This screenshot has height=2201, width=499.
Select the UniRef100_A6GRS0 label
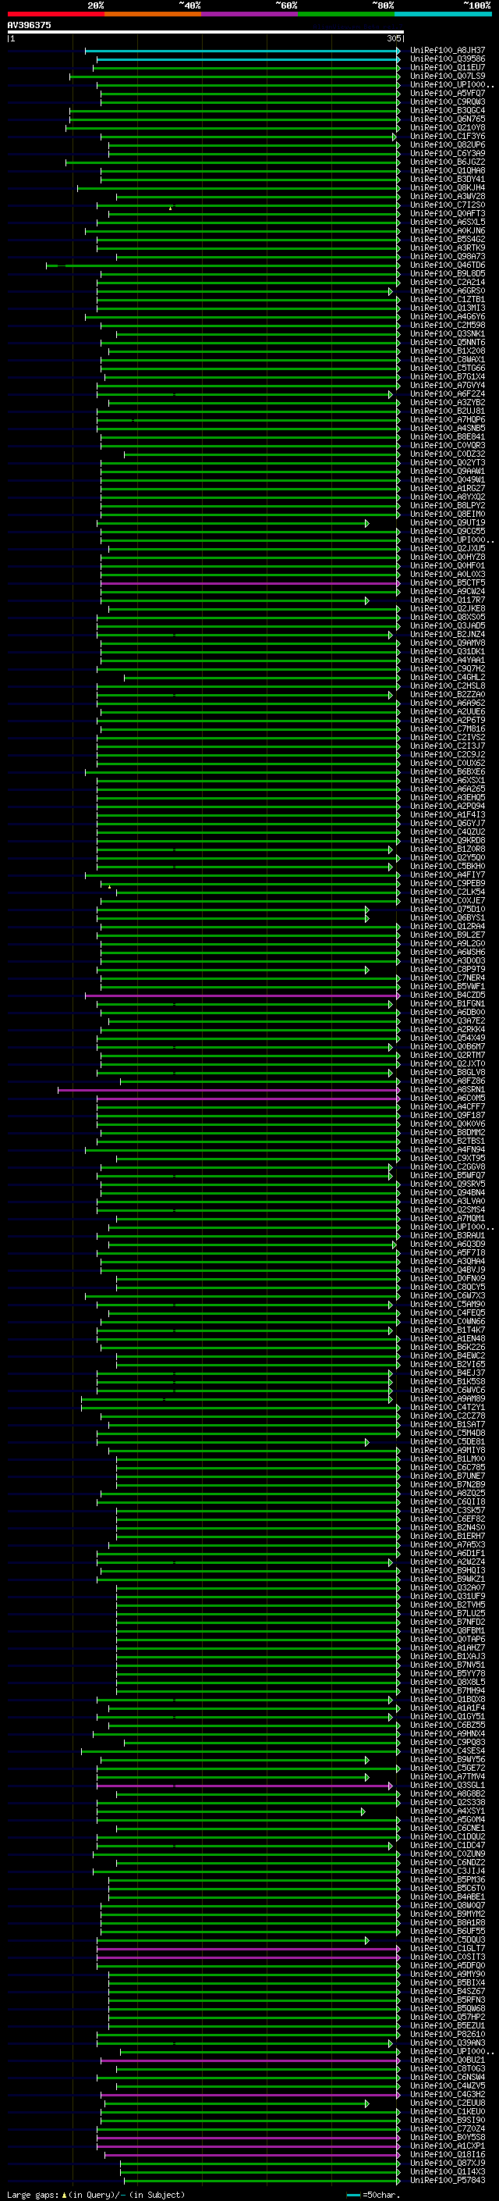click(x=447, y=291)
